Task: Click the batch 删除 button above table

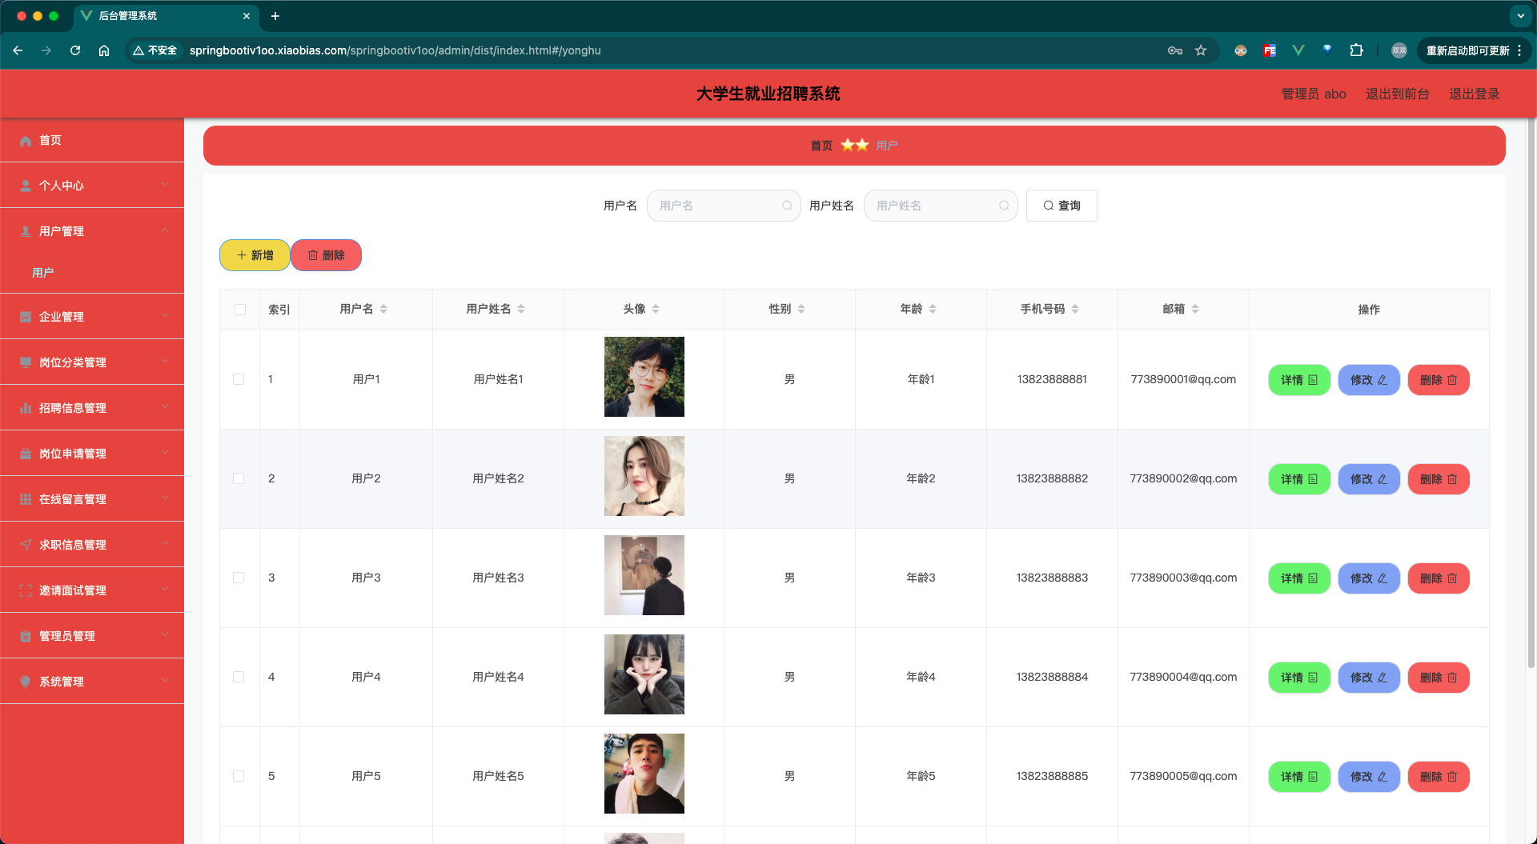Action: pyautogui.click(x=326, y=255)
